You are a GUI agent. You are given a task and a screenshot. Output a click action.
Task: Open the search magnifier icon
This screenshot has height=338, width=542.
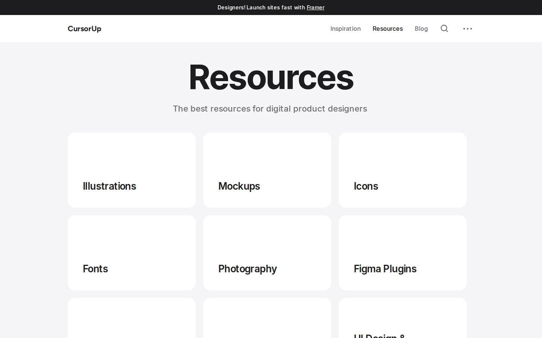tap(444, 29)
